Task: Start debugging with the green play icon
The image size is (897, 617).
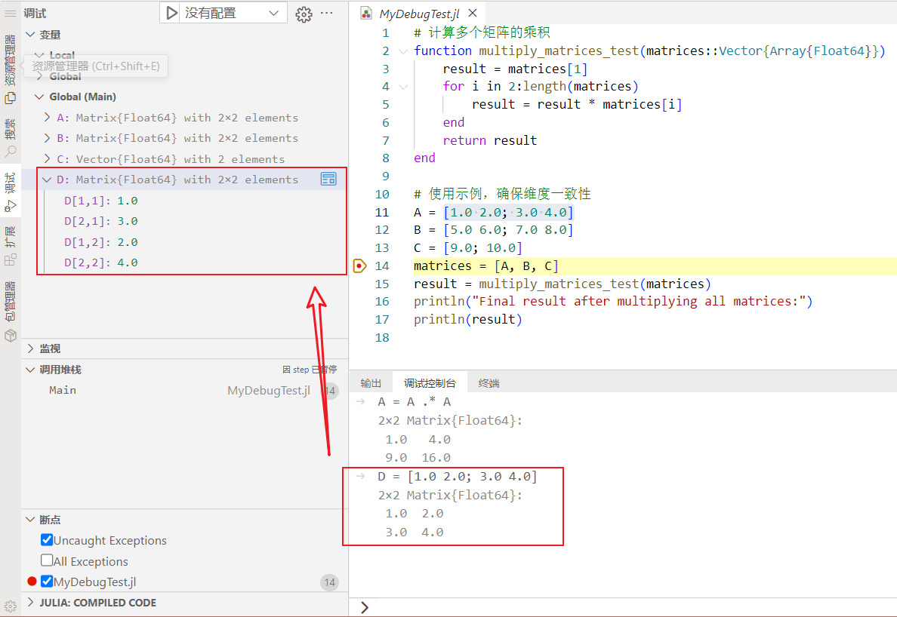Action: click(x=171, y=13)
